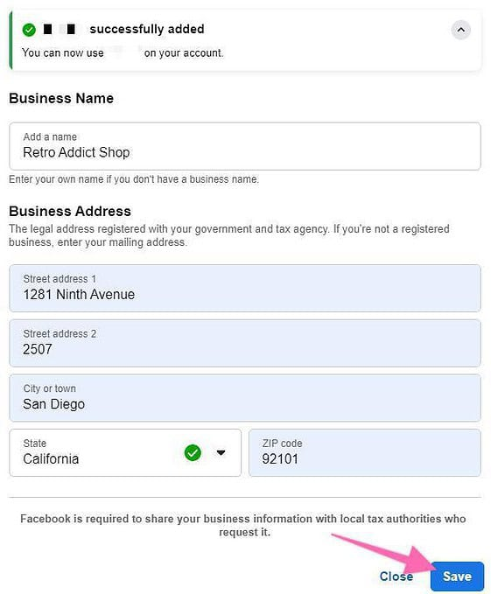Click the 'San Diego' city value

tap(53, 404)
